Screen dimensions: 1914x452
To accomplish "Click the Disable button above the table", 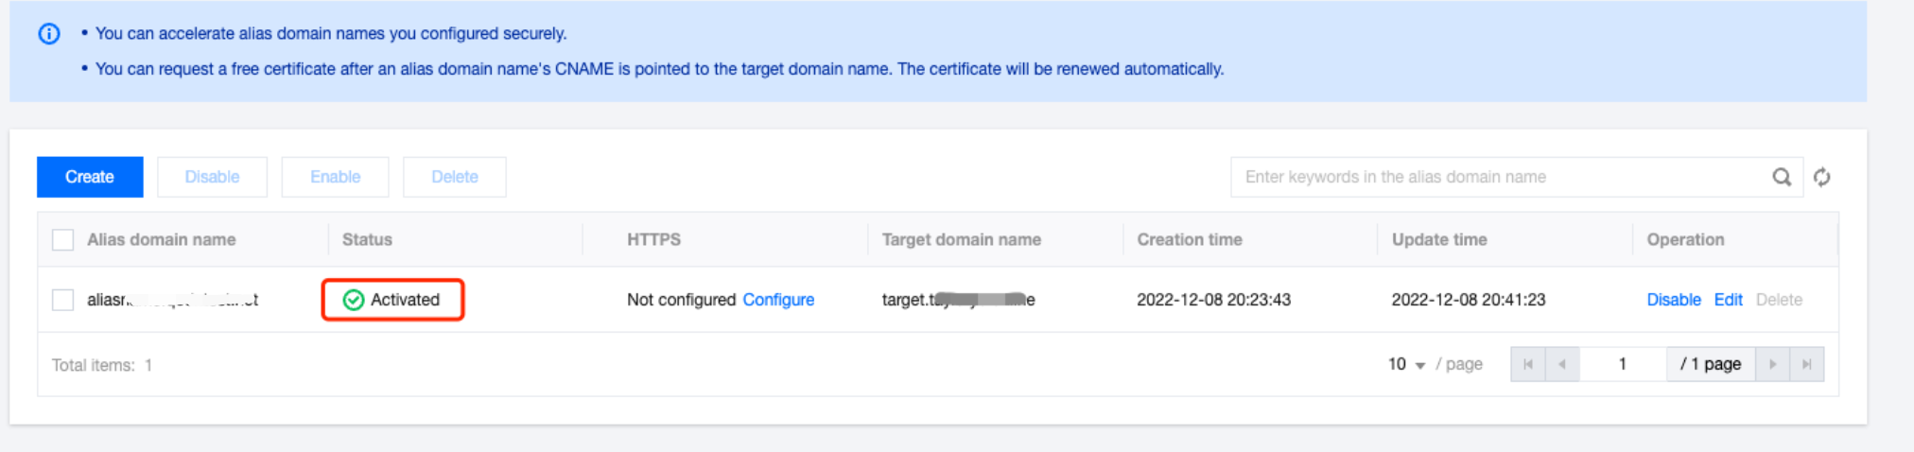I will pos(212,177).
